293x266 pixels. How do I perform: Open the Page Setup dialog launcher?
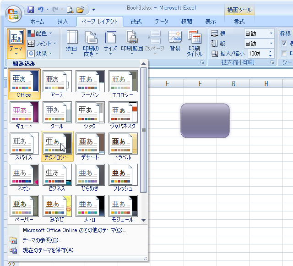pos(202,62)
